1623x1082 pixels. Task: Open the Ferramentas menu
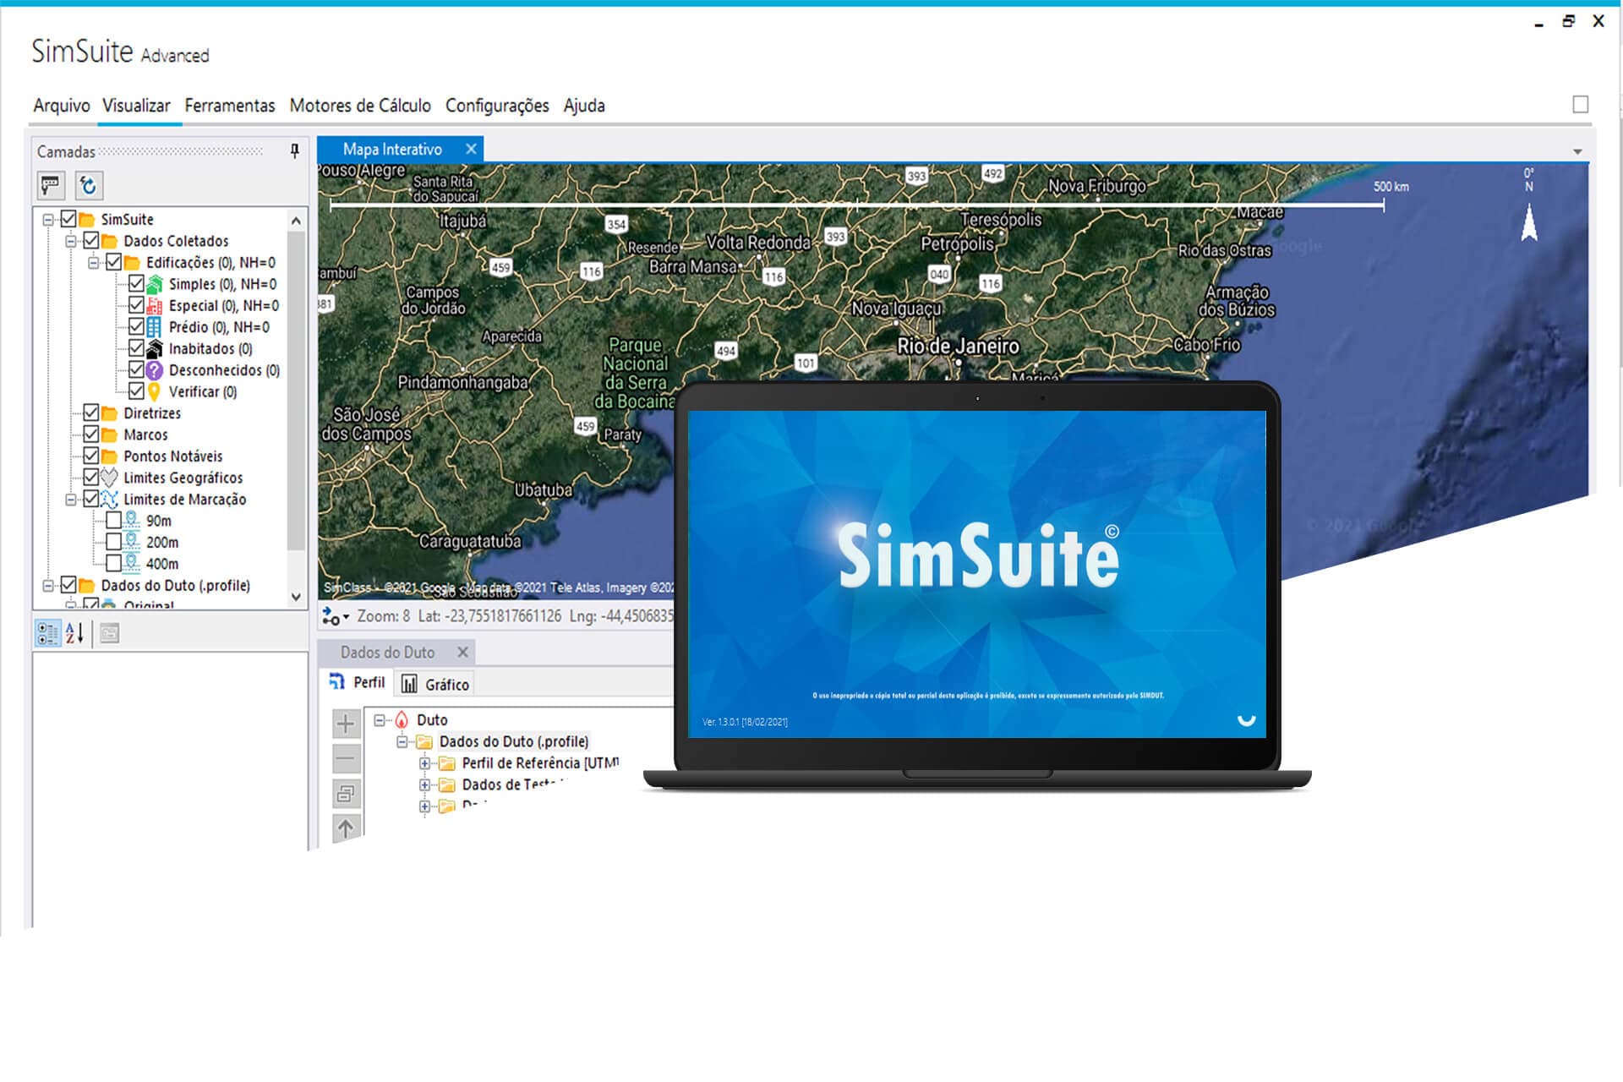coord(230,106)
